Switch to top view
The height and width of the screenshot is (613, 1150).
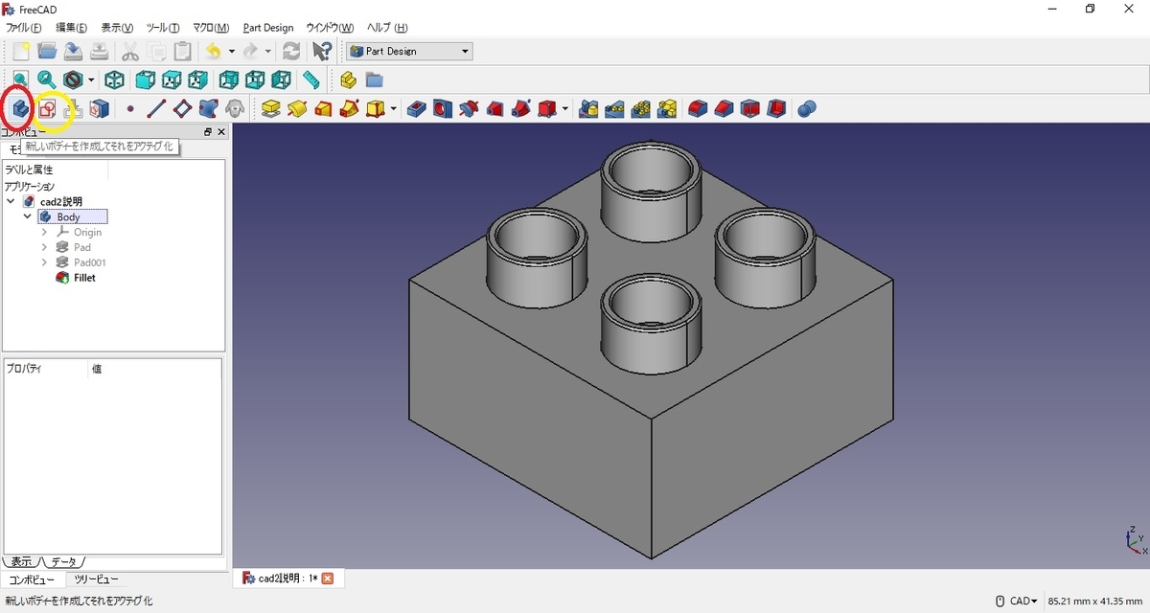172,79
